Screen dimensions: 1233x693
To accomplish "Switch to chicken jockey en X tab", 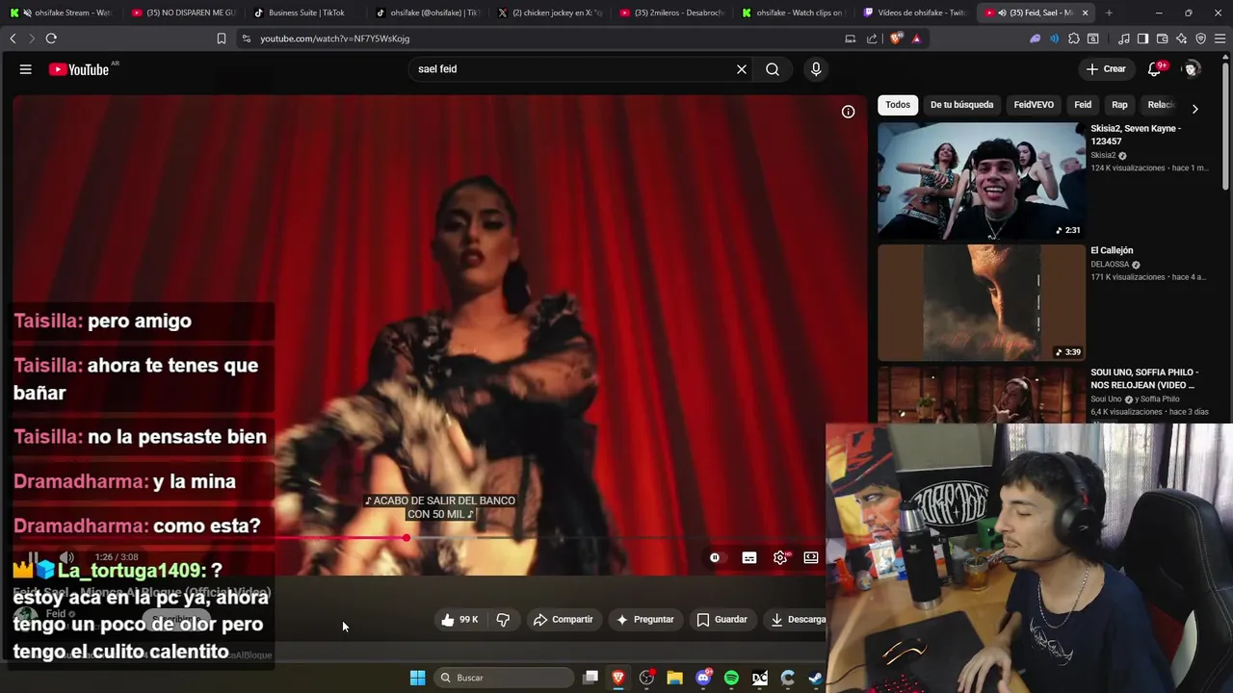I will [x=550, y=13].
